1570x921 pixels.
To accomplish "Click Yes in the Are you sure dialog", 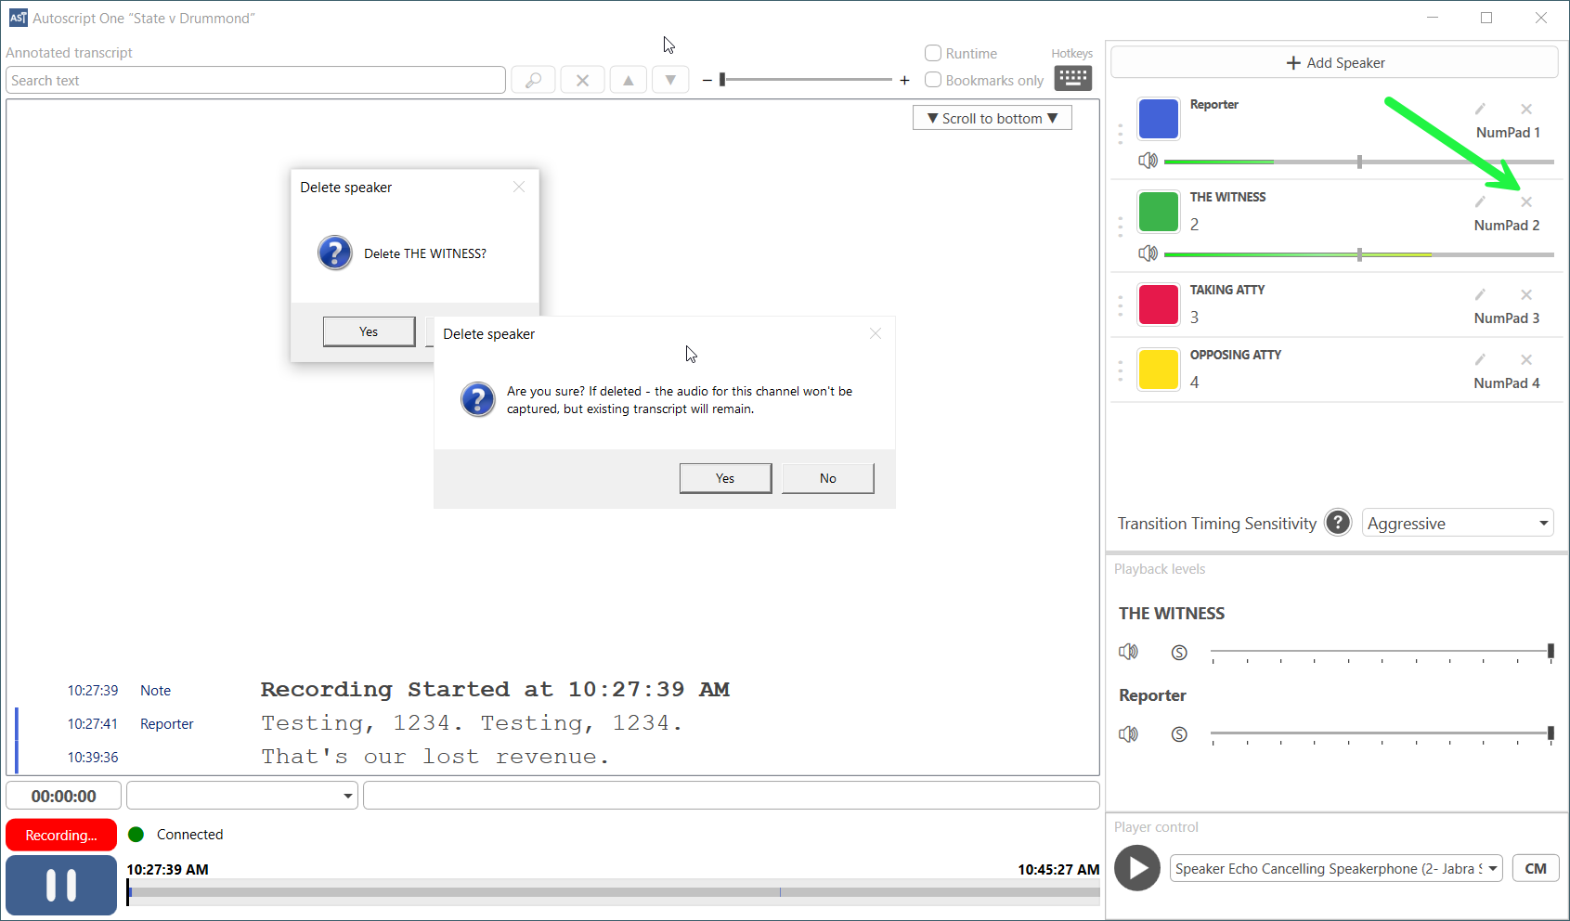I will [x=725, y=478].
